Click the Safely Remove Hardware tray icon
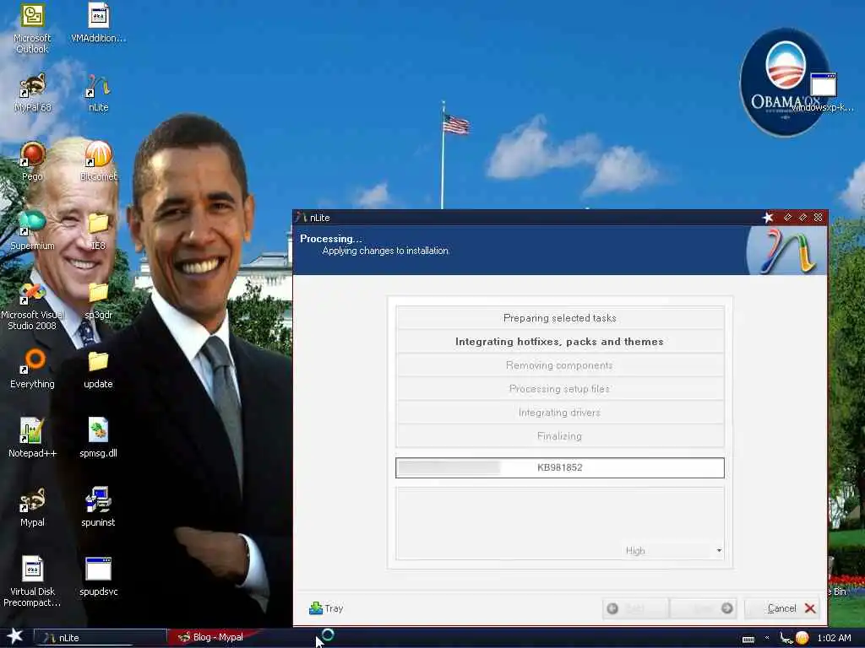Viewport: 865px width, 648px height. tap(786, 638)
